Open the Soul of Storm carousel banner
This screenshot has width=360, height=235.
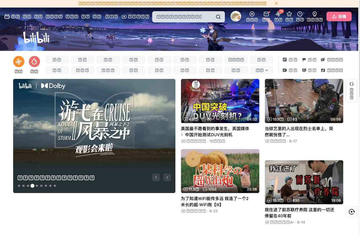pyautogui.click(x=94, y=136)
